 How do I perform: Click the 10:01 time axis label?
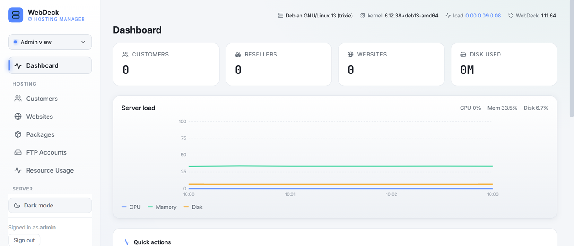tap(290, 194)
